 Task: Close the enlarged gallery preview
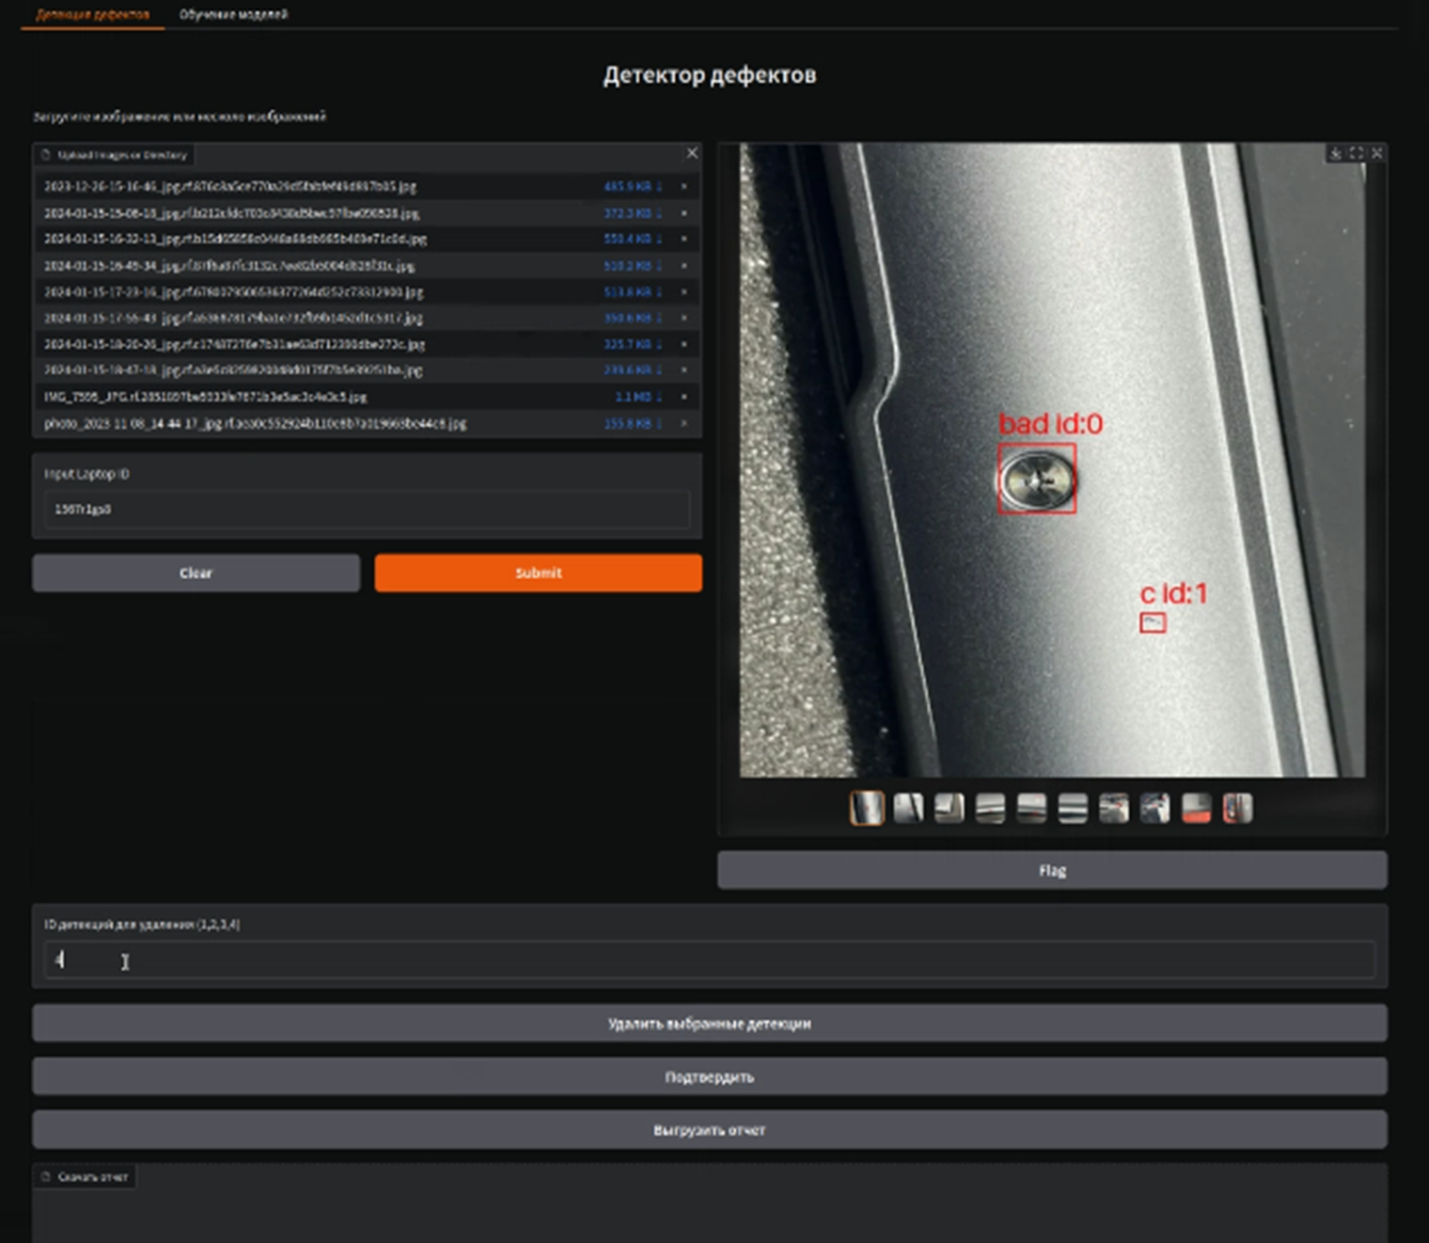tap(1377, 153)
